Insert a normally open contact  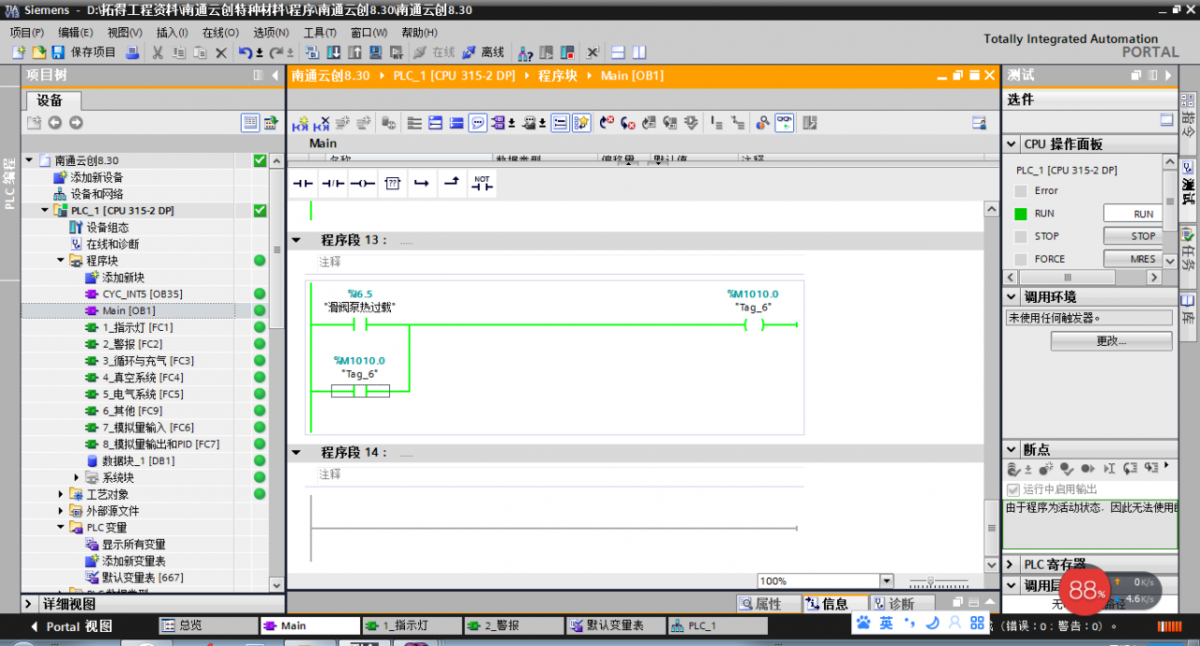coord(303,184)
